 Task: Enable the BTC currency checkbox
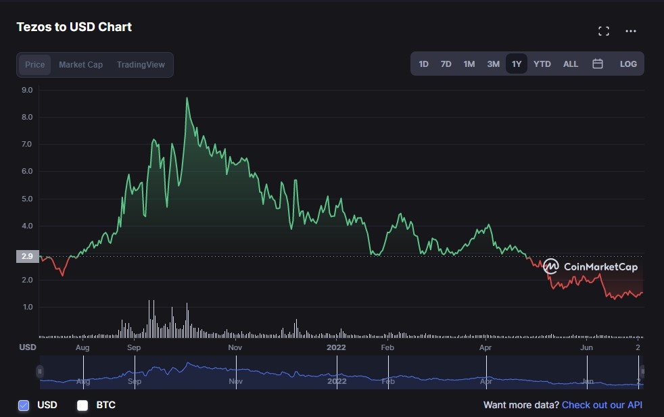[x=82, y=406]
